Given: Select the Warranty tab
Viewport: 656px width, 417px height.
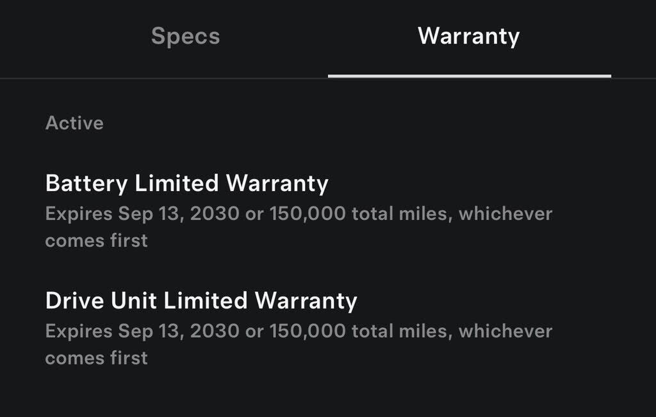Looking at the screenshot, I should pos(468,36).
